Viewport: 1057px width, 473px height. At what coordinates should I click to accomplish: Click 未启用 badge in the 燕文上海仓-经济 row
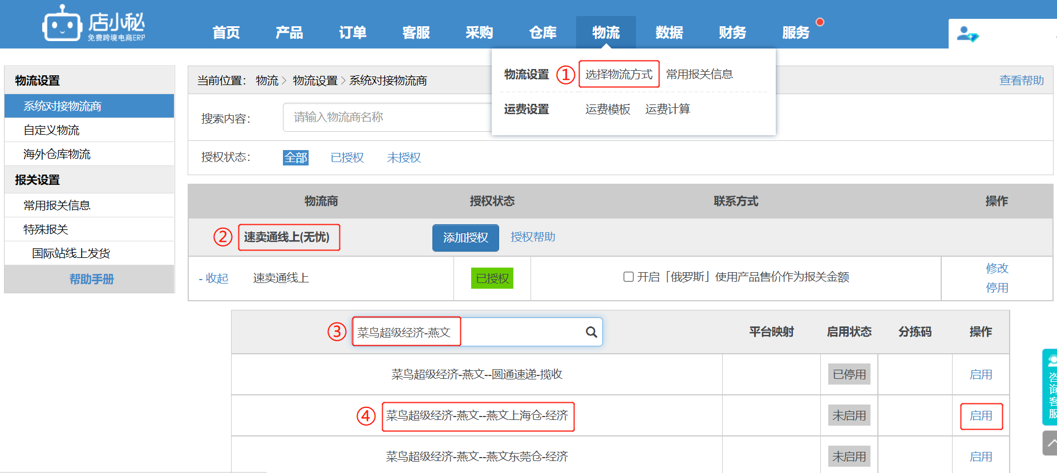point(849,415)
